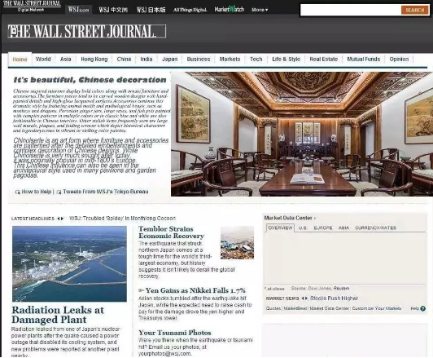This screenshot has width=433, height=358.
Task: Select the EUROPE market data tab
Action: (x=323, y=228)
